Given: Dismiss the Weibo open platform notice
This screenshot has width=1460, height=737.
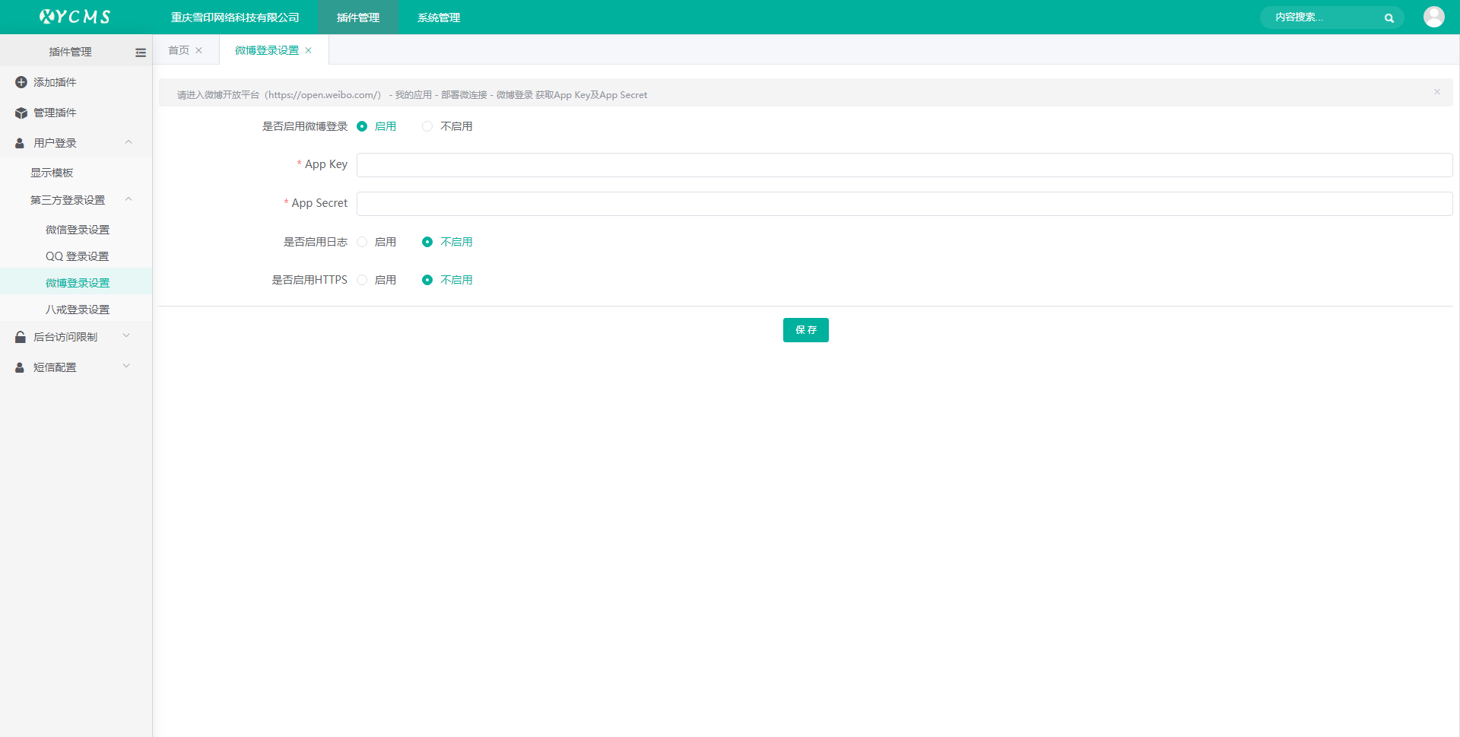Looking at the screenshot, I should [1437, 92].
